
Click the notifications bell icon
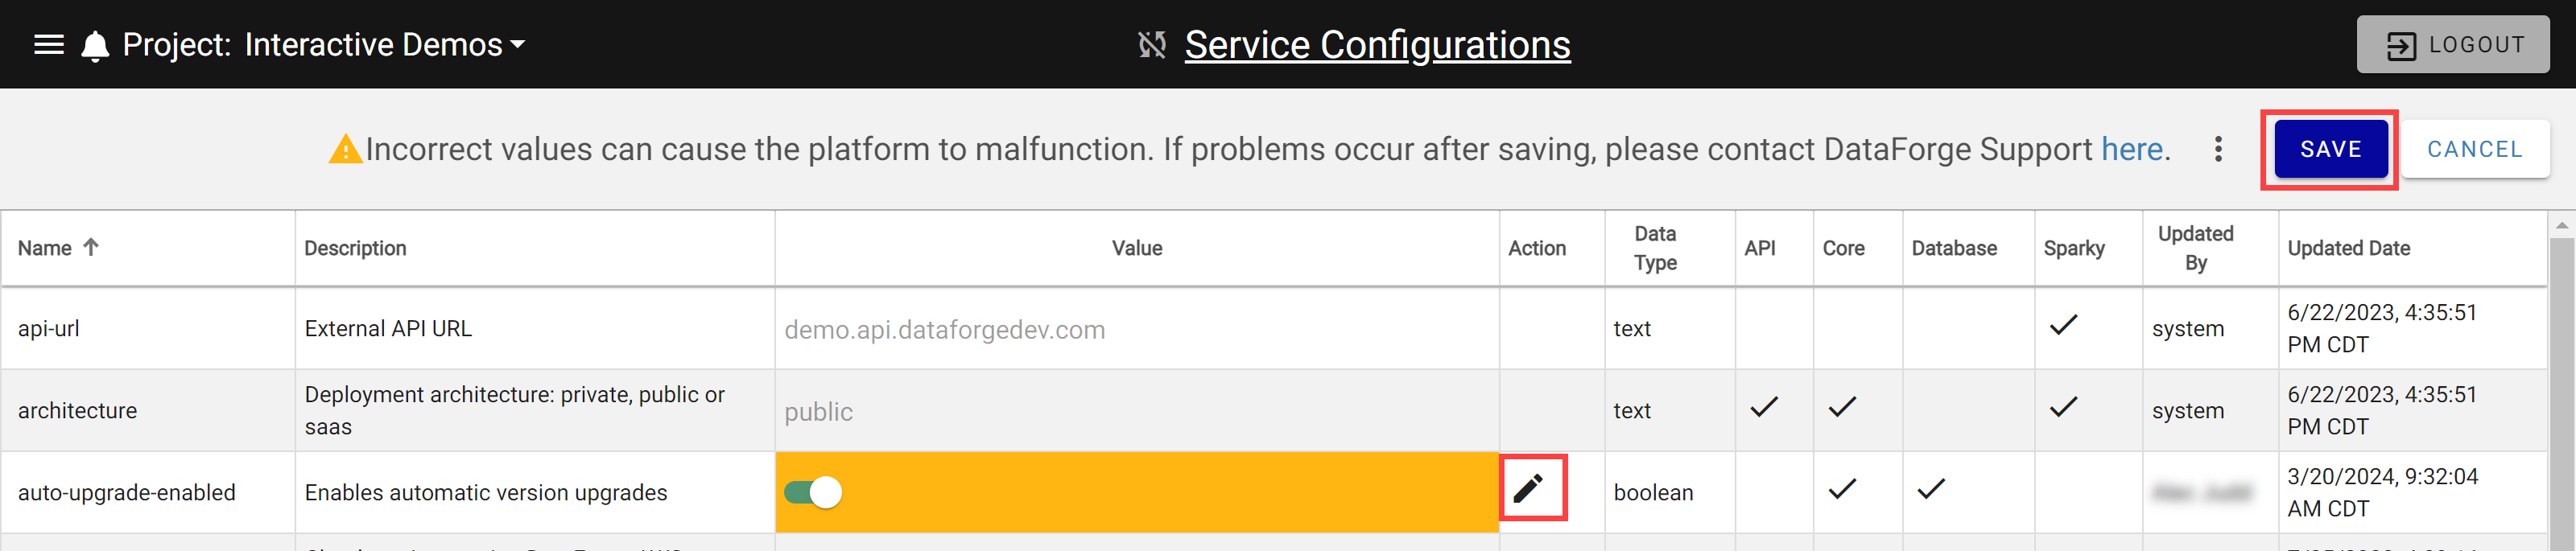[95, 46]
